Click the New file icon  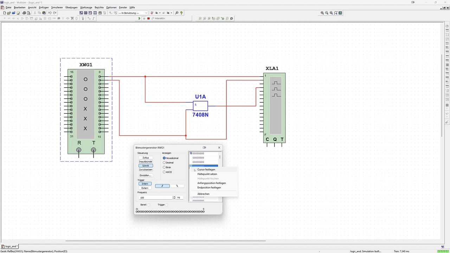point(5,13)
